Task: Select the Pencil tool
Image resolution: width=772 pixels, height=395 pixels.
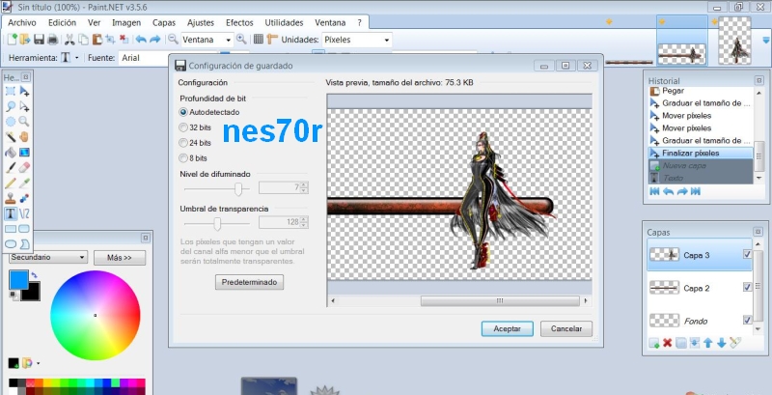Action: (11, 183)
